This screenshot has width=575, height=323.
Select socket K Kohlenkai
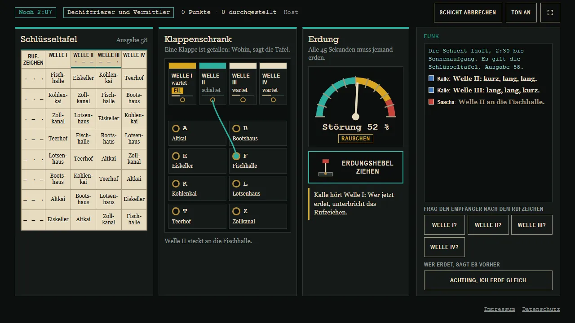(x=197, y=189)
